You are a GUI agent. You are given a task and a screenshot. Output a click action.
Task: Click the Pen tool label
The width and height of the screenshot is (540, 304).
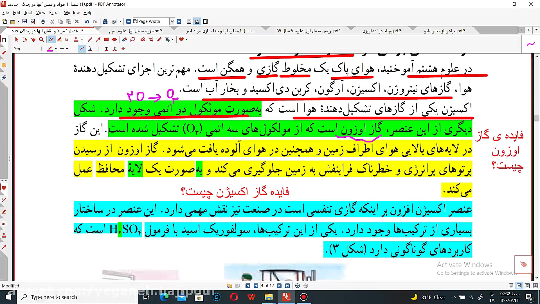click(17, 49)
